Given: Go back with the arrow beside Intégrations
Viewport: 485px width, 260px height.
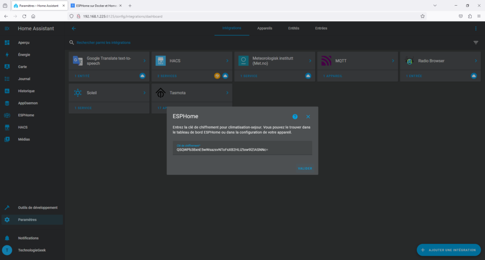Looking at the screenshot, I should 73,28.
